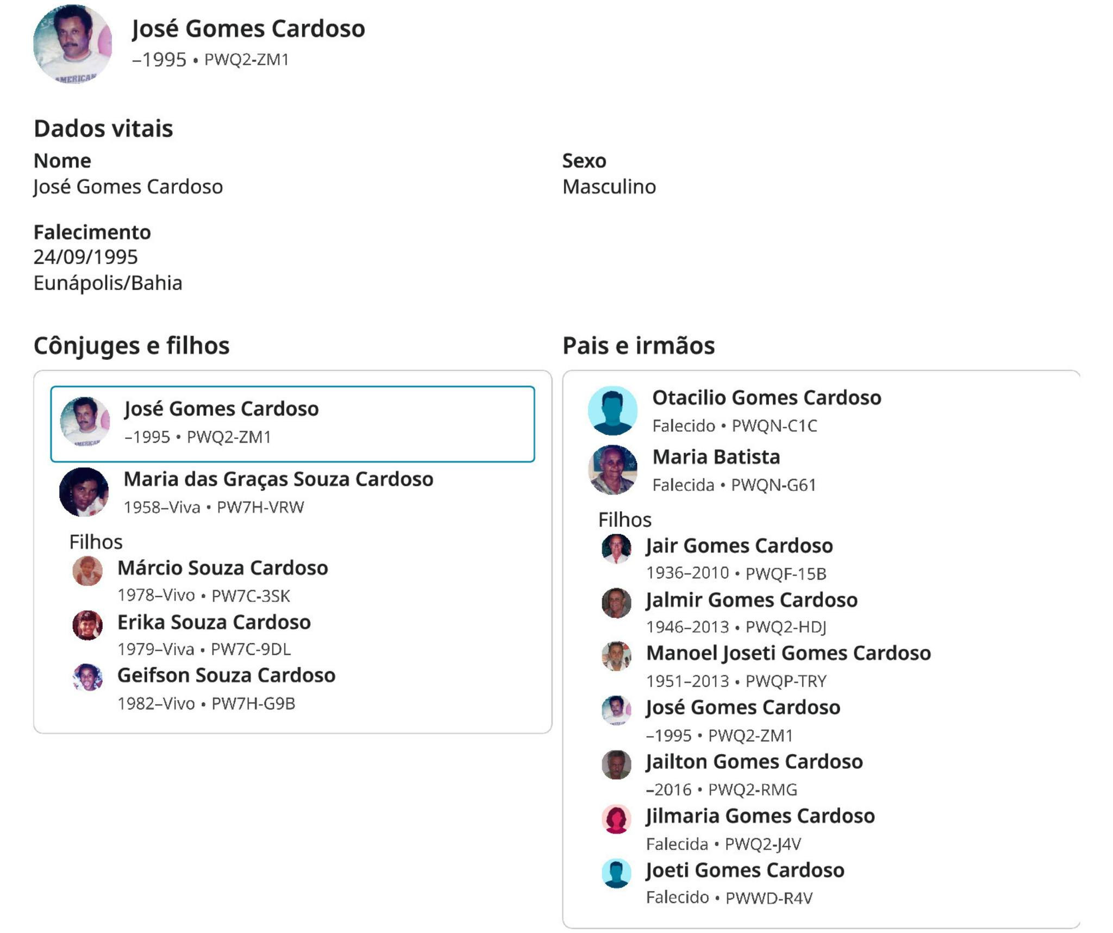The width and height of the screenshot is (1113, 933).
Task: Click Jair Gomes Cardoso's portrait thumbnail
Action: point(616,548)
